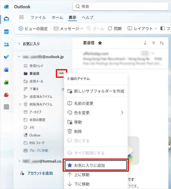Collapse the outlook.jp account folders

(19, 57)
